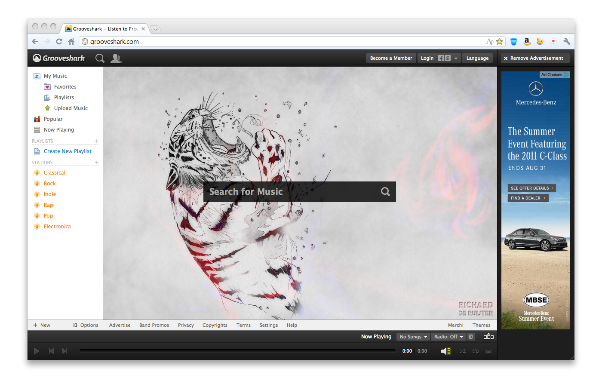
Task: Open Settings footer link
Action: 269,325
